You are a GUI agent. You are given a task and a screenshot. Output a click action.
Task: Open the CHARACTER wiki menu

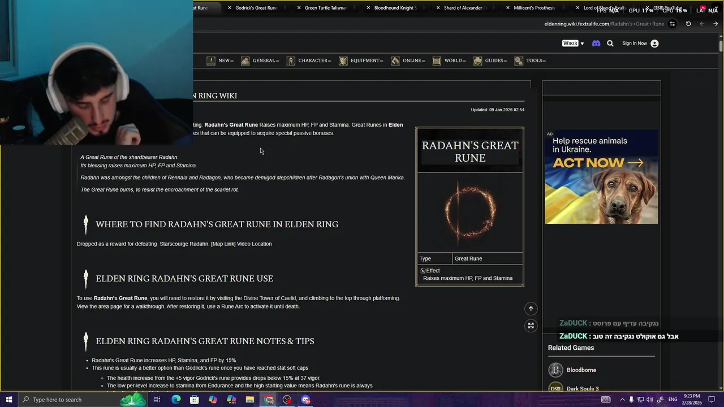click(308, 60)
